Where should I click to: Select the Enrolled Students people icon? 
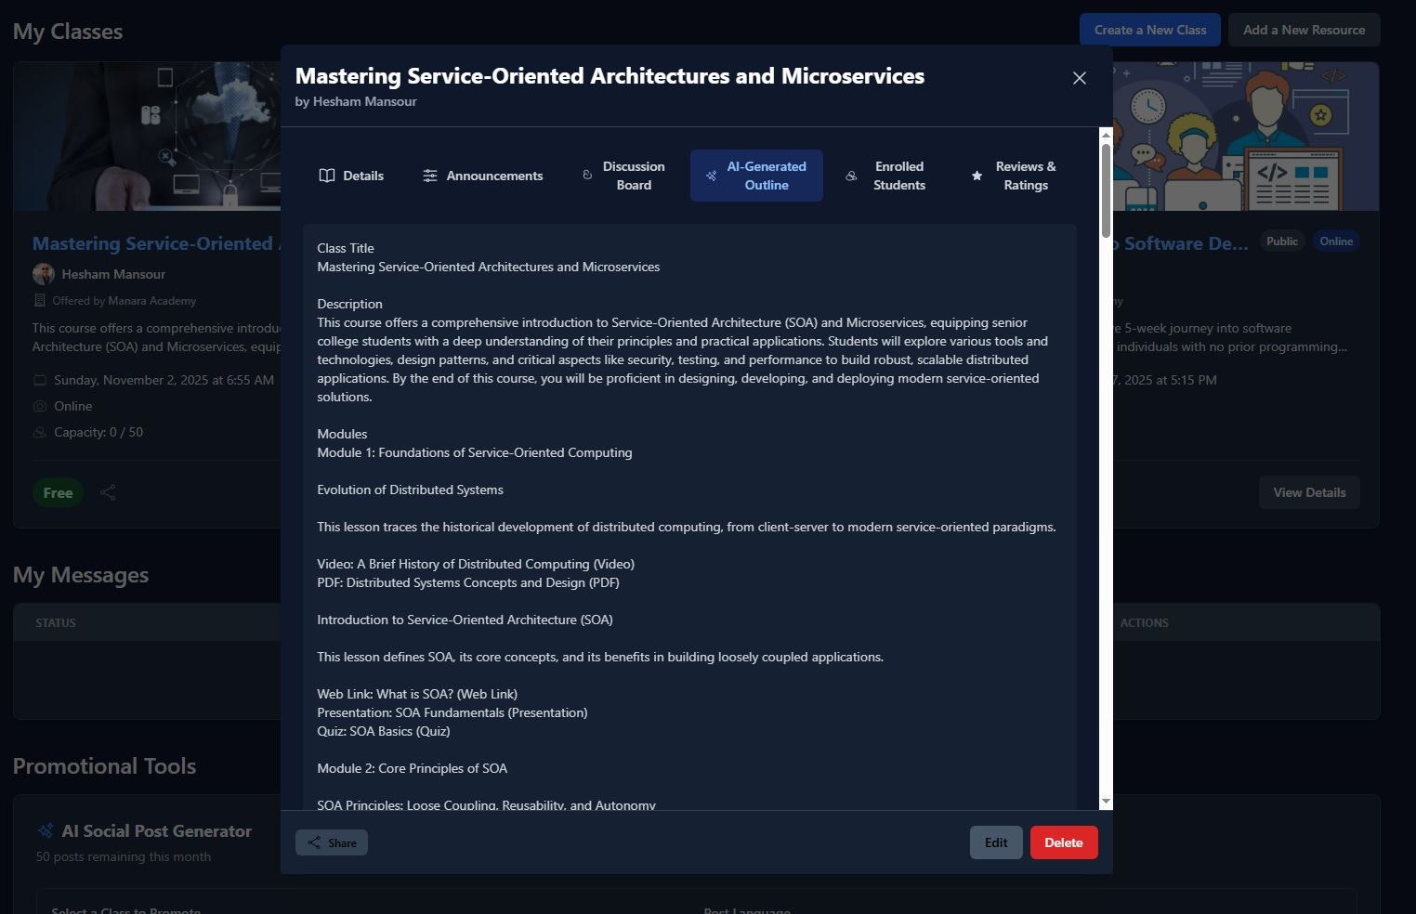coord(851,175)
